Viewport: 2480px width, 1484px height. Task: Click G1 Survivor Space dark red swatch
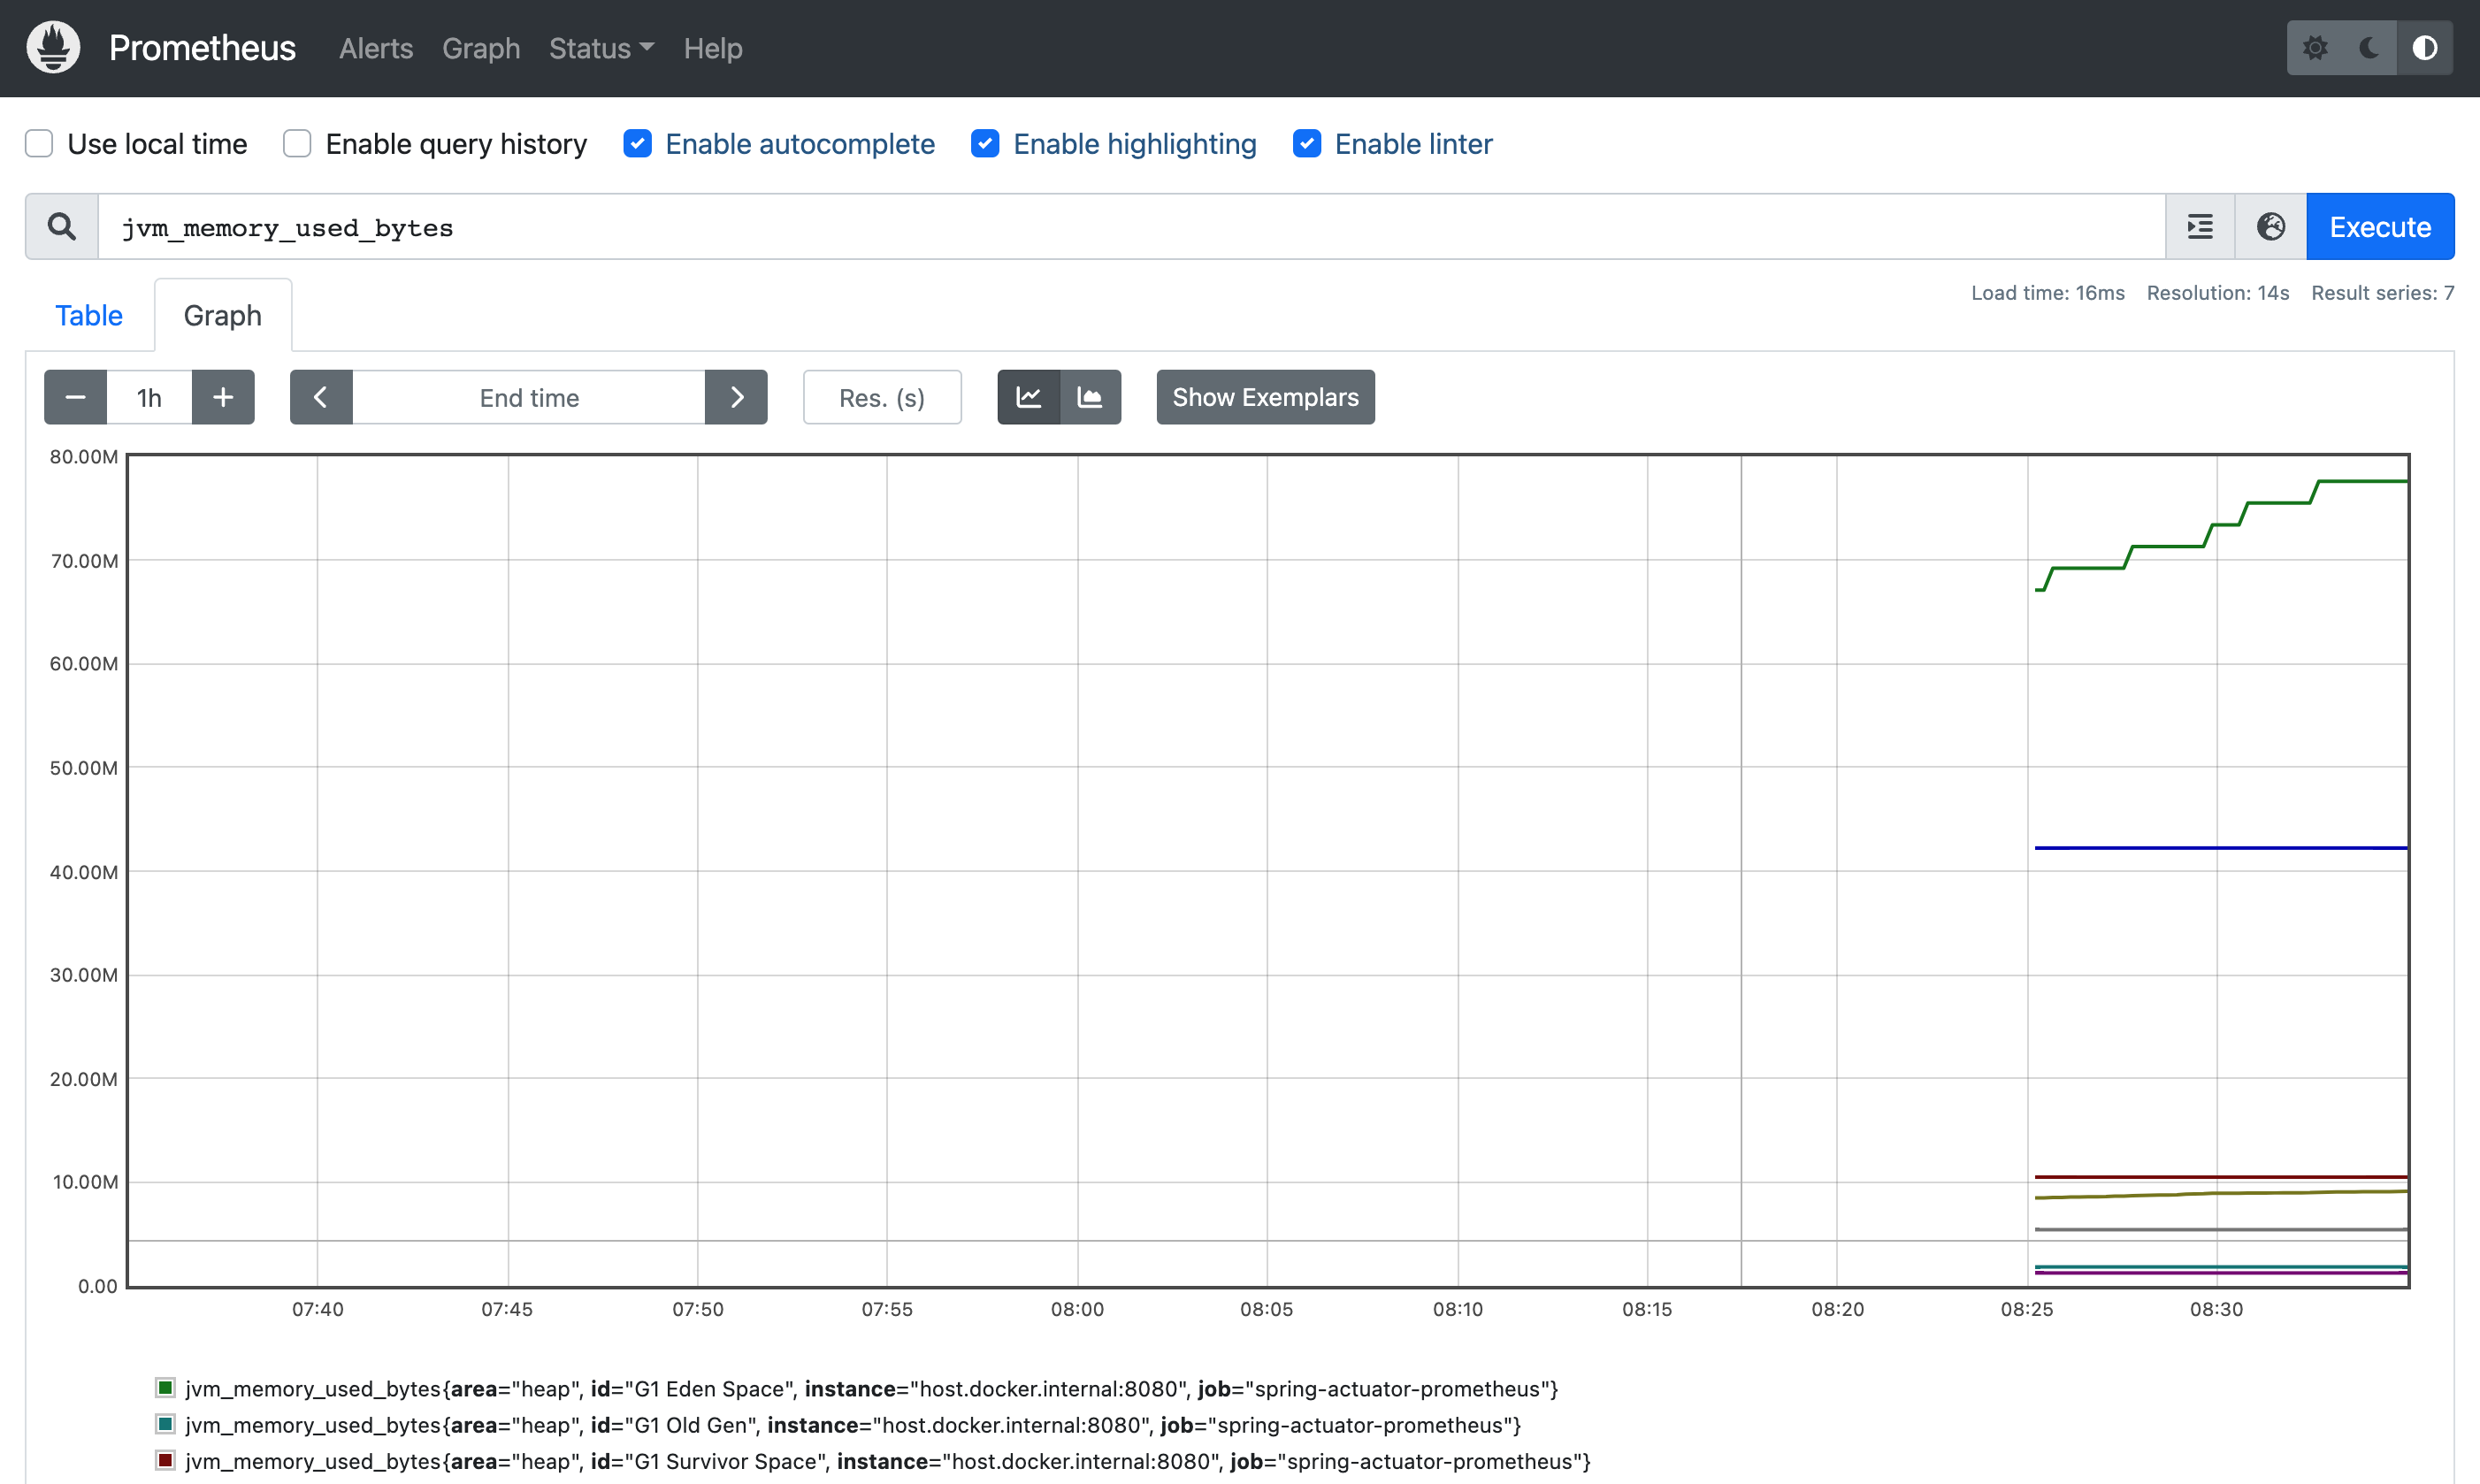pyautogui.click(x=166, y=1460)
